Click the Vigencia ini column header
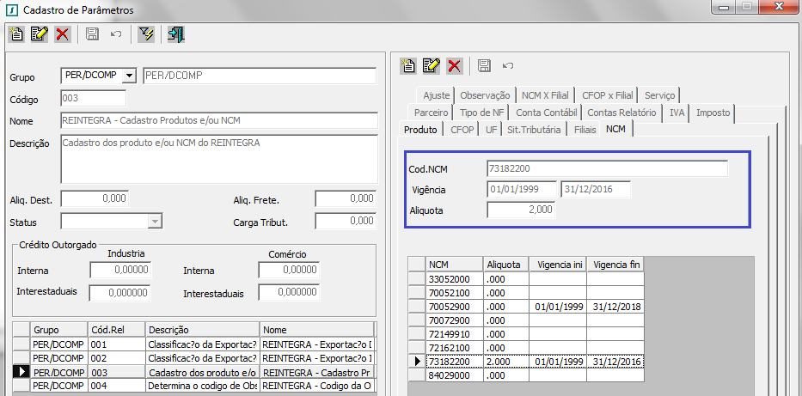This screenshot has height=396, width=802. (558, 265)
